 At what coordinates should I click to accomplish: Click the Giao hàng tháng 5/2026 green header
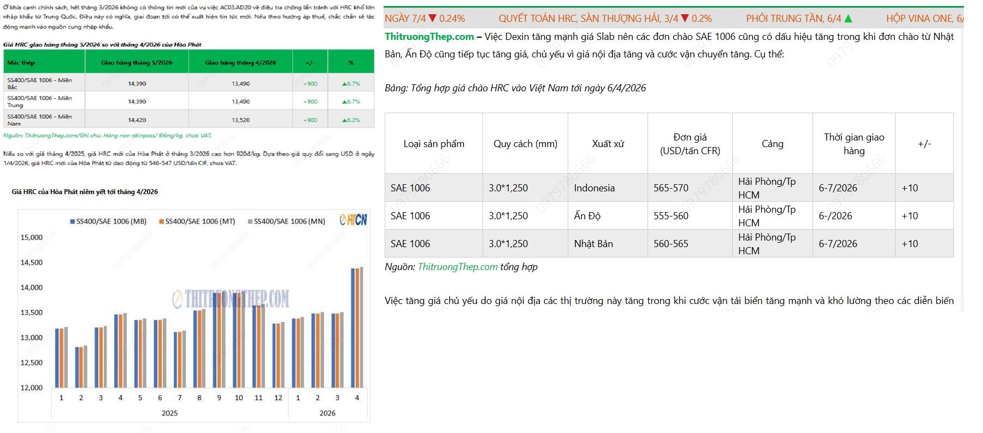137,63
